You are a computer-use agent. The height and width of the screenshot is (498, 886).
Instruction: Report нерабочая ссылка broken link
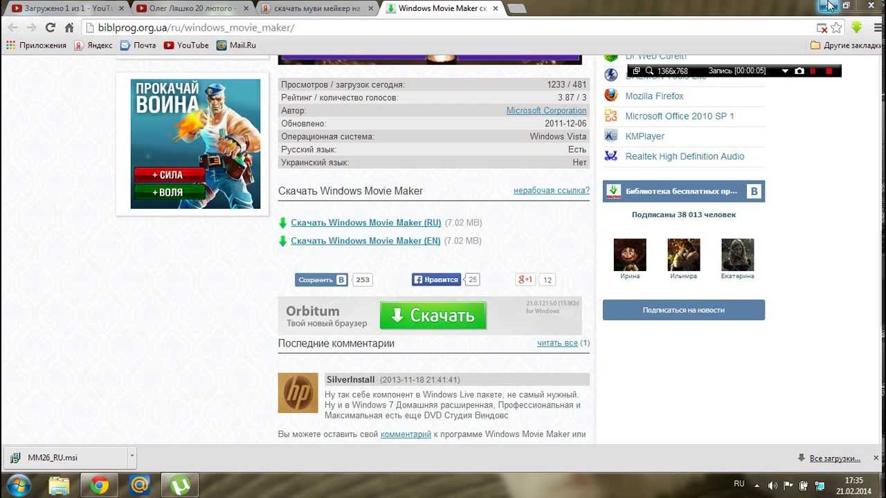pyautogui.click(x=552, y=190)
